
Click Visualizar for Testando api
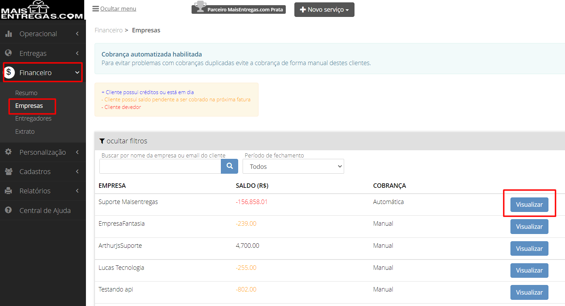[529, 293]
